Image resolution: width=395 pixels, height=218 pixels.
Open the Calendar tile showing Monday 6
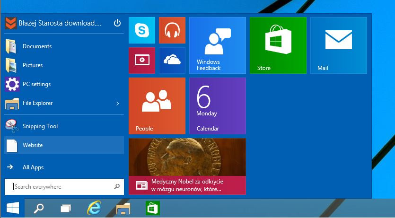[x=217, y=106]
